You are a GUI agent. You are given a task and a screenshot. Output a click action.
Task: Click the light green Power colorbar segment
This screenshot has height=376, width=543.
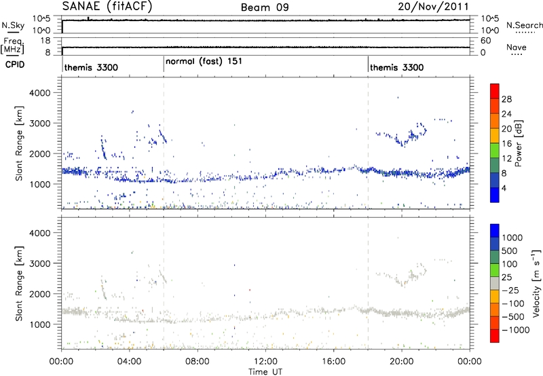click(x=495, y=150)
